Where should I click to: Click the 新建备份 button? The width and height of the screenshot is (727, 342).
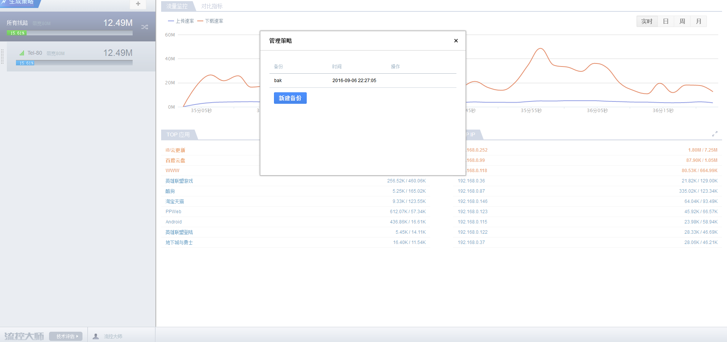[x=290, y=98]
